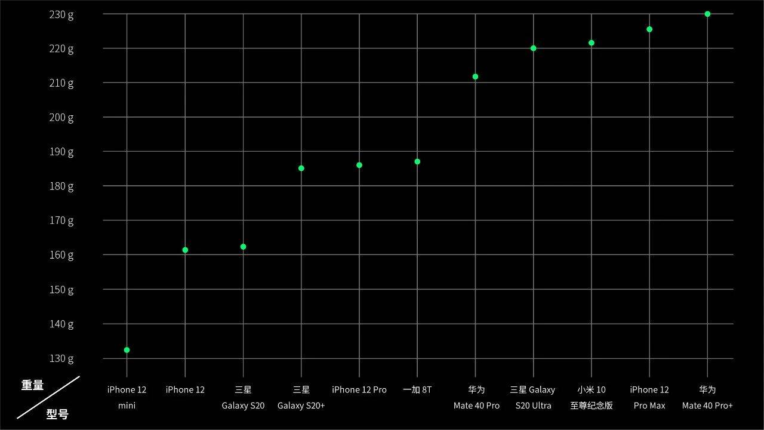Screen dimensions: 764x430
Task: Select the iPhone 12 Pro Max data point
Action: (x=649, y=29)
